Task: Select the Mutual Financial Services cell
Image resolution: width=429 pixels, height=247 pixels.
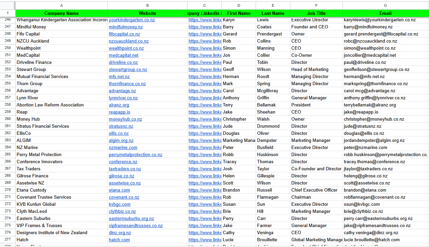Action: coord(61,77)
